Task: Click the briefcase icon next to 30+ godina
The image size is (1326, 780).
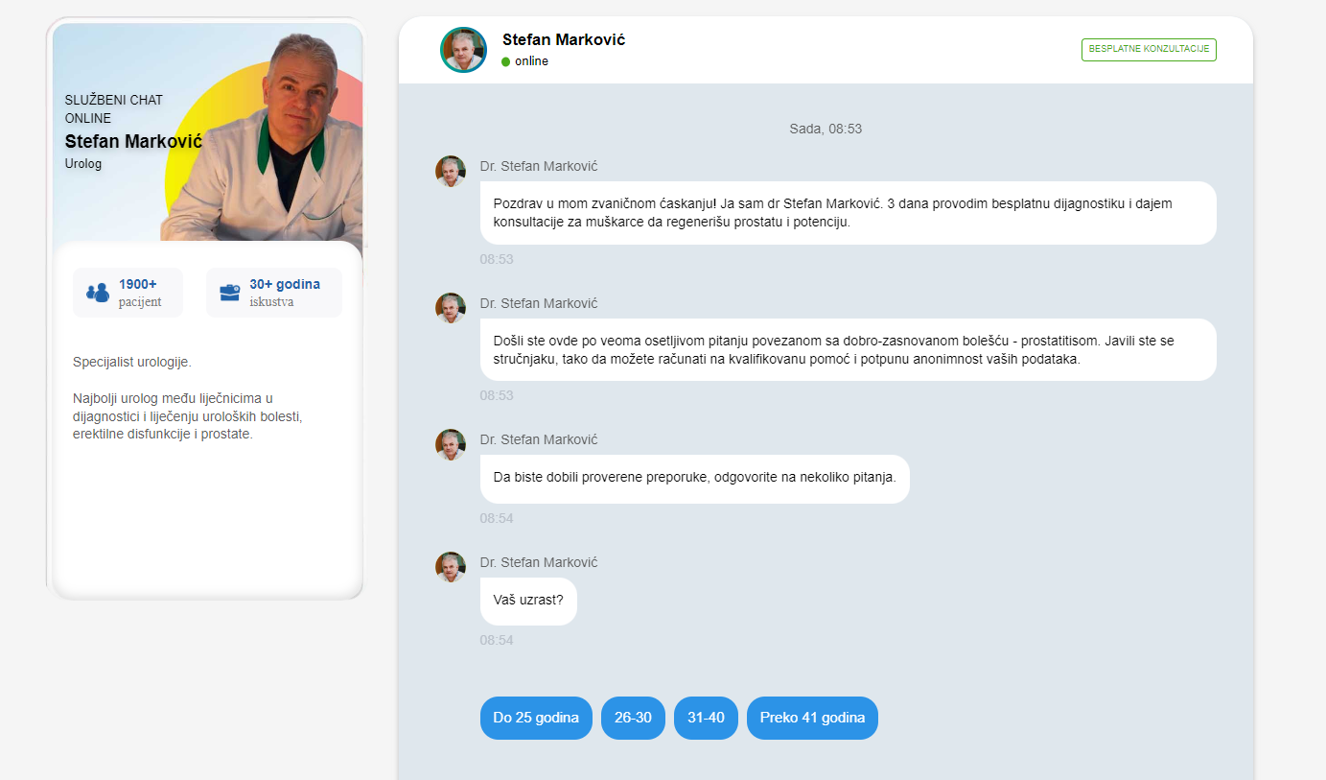Action: click(x=230, y=293)
